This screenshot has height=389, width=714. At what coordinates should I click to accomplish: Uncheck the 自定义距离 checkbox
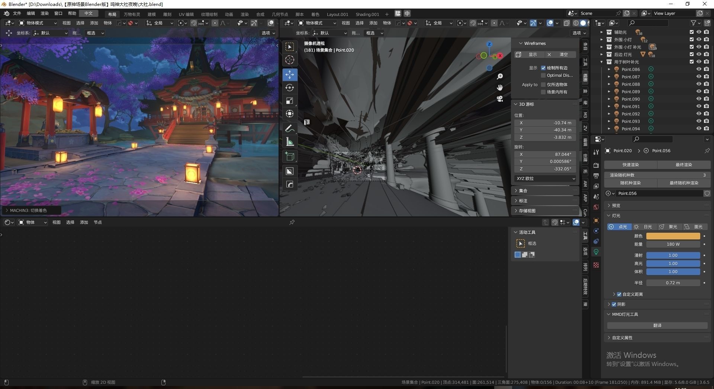click(x=619, y=294)
